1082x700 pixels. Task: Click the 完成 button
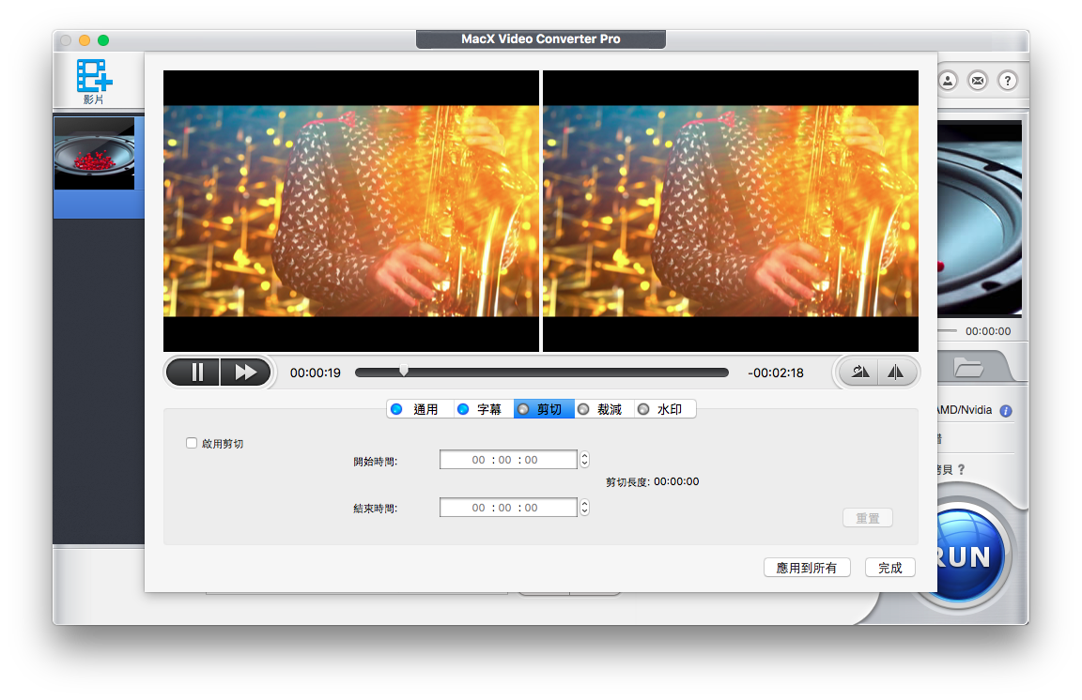[890, 568]
